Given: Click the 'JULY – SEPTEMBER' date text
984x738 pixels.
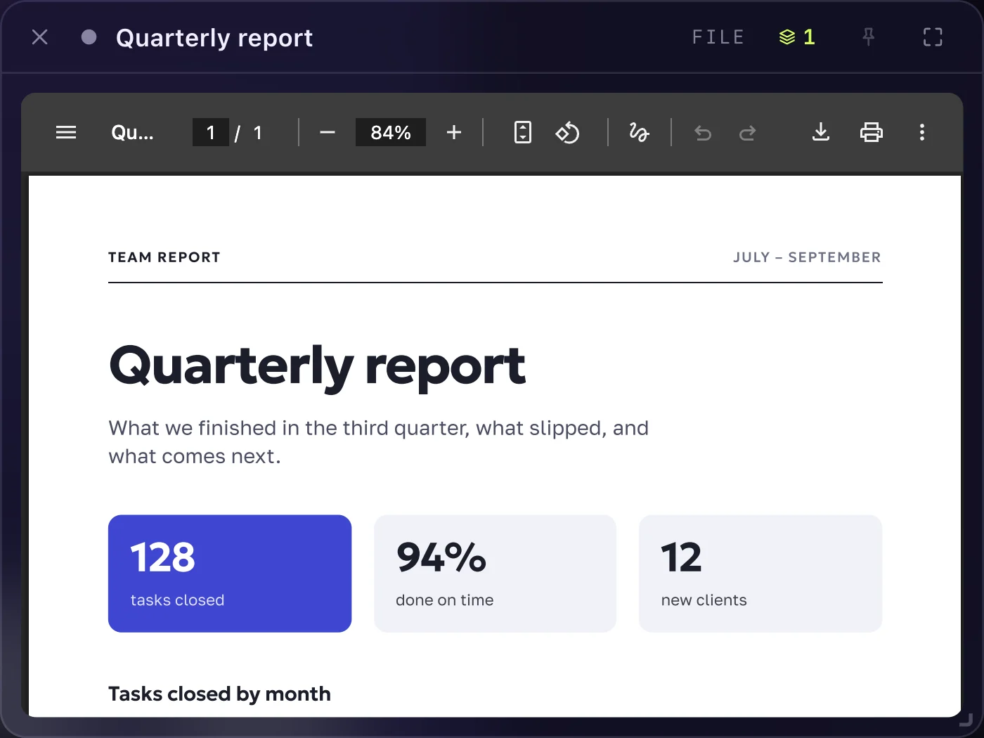Looking at the screenshot, I should [x=807, y=257].
